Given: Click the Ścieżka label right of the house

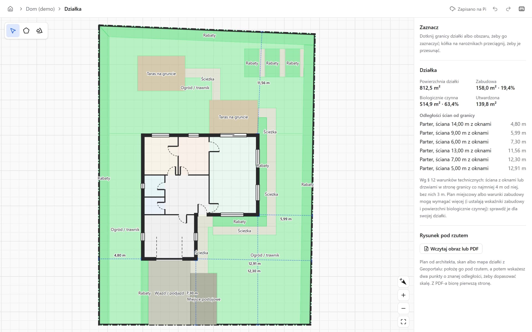Looking at the screenshot, I should point(271,194).
